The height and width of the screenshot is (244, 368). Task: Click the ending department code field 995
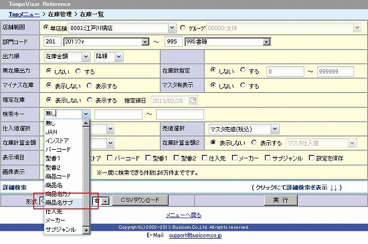173,41
